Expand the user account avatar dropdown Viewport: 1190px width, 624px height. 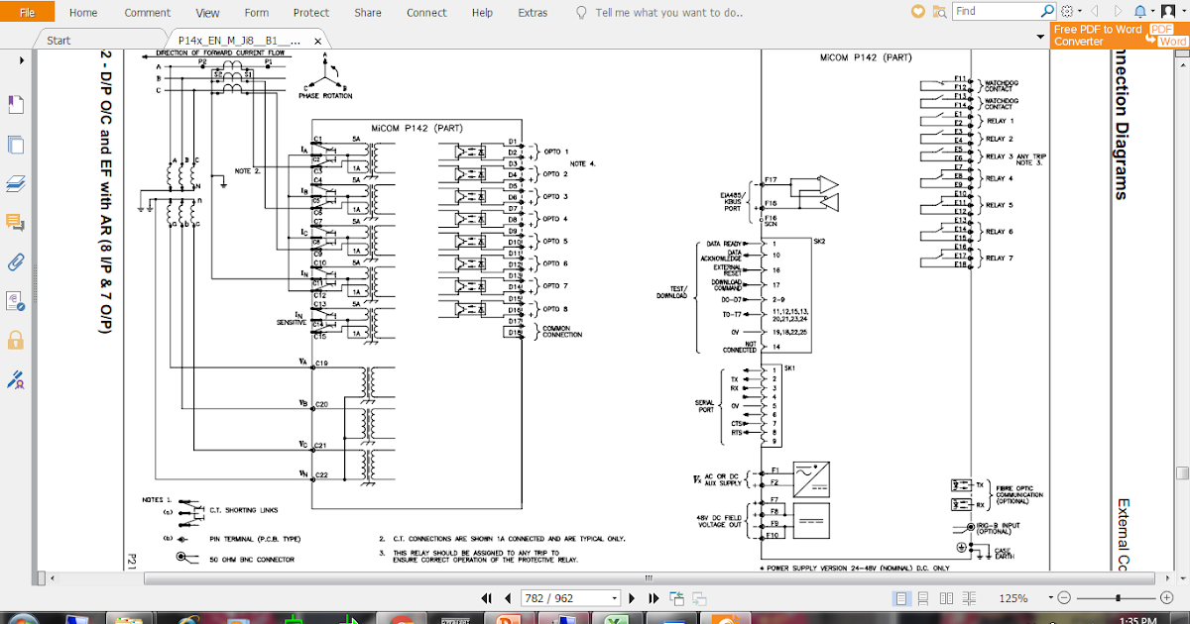(x=1182, y=11)
